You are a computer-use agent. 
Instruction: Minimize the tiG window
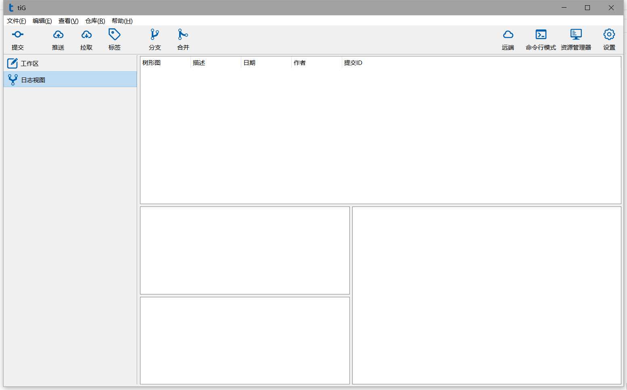[x=564, y=8]
